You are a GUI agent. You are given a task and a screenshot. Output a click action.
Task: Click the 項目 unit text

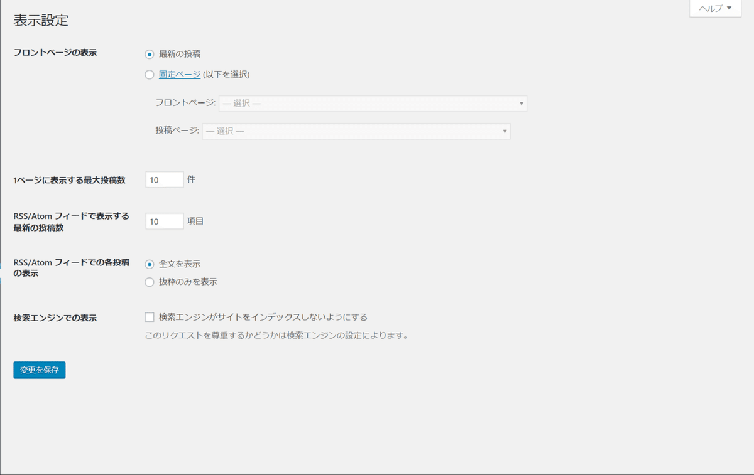pos(195,221)
